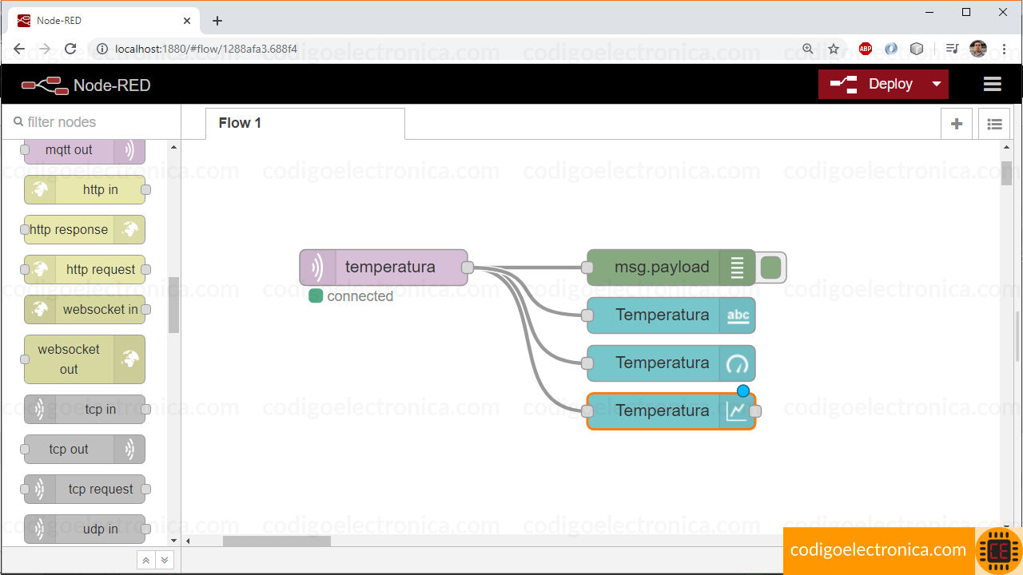Screen dimensions: 1023x575
Task: Select the Flow 1 tab
Action: pos(305,123)
